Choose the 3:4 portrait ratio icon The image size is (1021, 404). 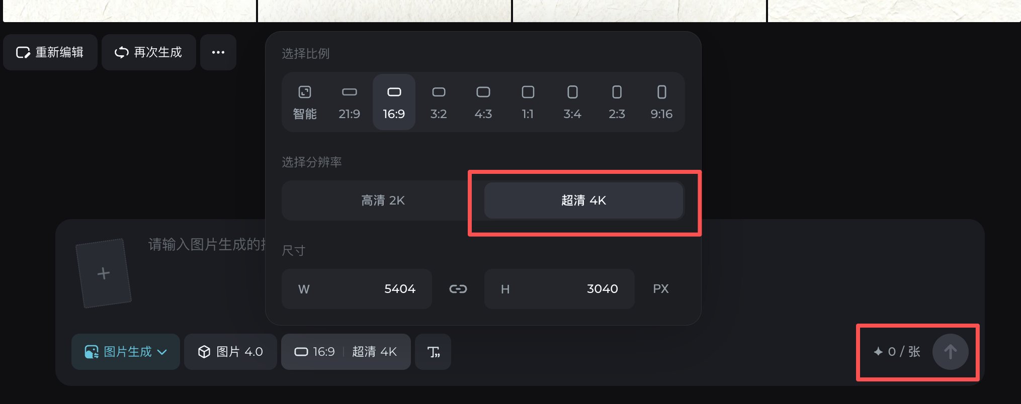click(572, 103)
